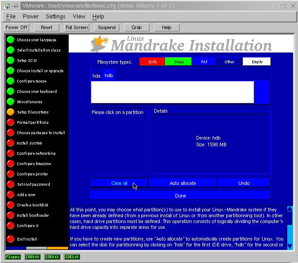Click the Power Off toolbar button
The width and height of the screenshot is (298, 263).
[x=17, y=27]
